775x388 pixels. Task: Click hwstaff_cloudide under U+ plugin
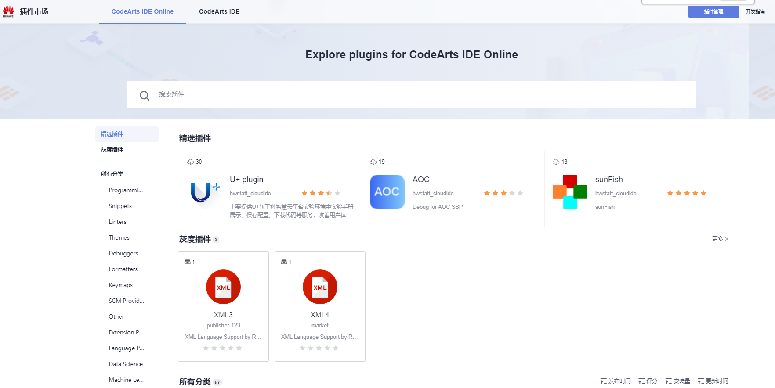(250, 194)
